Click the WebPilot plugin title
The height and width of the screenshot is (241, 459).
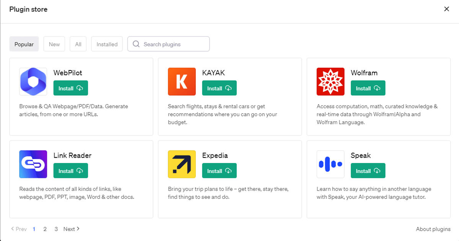68,73
